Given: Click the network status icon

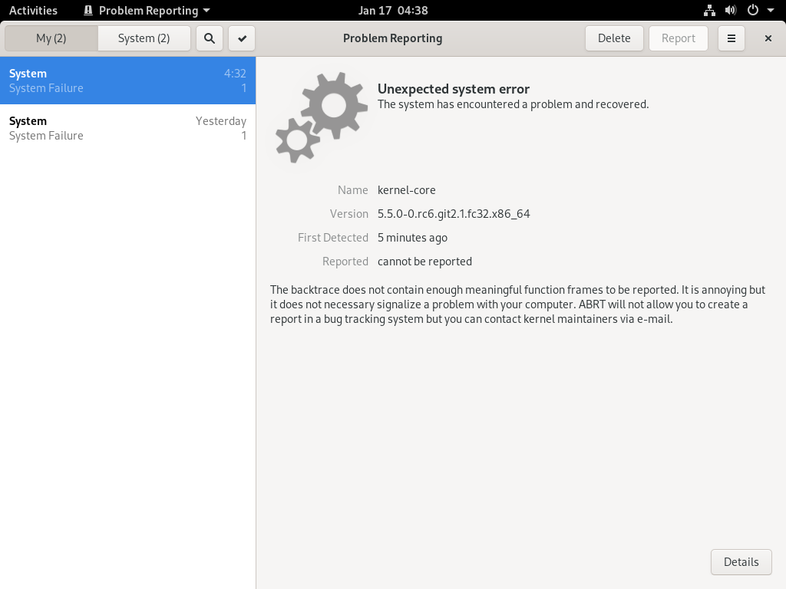Looking at the screenshot, I should (709, 10).
